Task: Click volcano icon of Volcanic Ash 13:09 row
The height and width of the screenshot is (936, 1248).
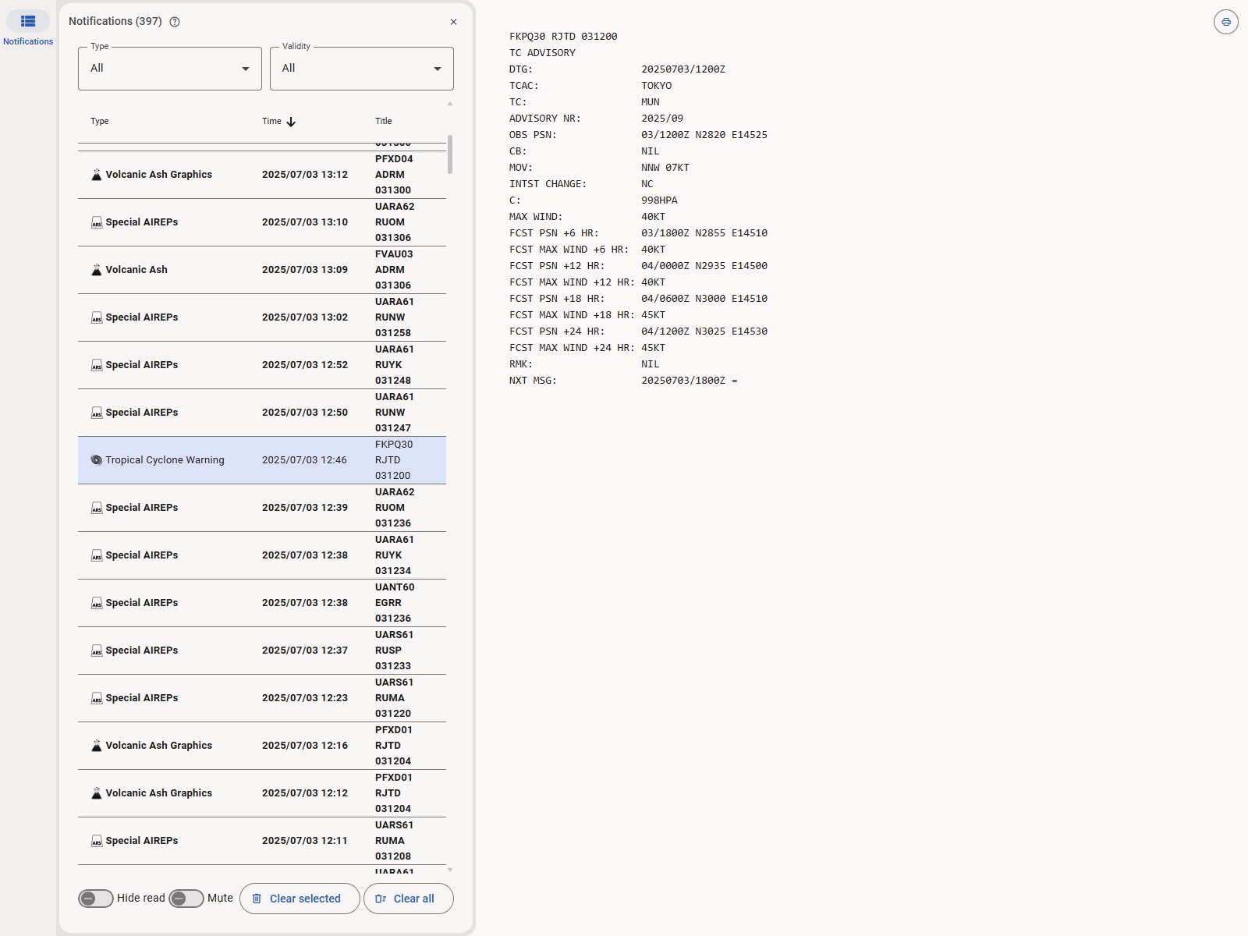Action: (x=97, y=270)
